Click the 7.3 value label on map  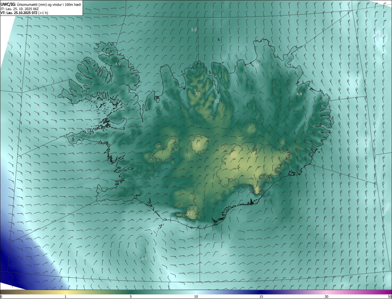click(217, 101)
